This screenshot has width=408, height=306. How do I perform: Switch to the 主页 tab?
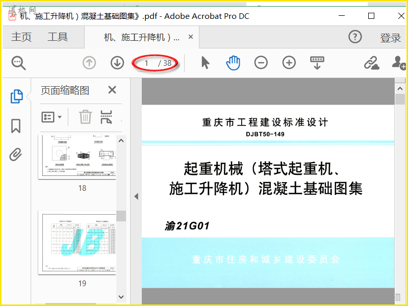click(x=21, y=37)
